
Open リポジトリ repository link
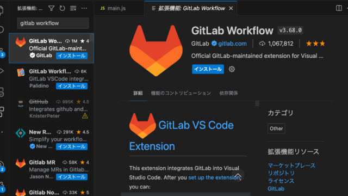point(281,173)
